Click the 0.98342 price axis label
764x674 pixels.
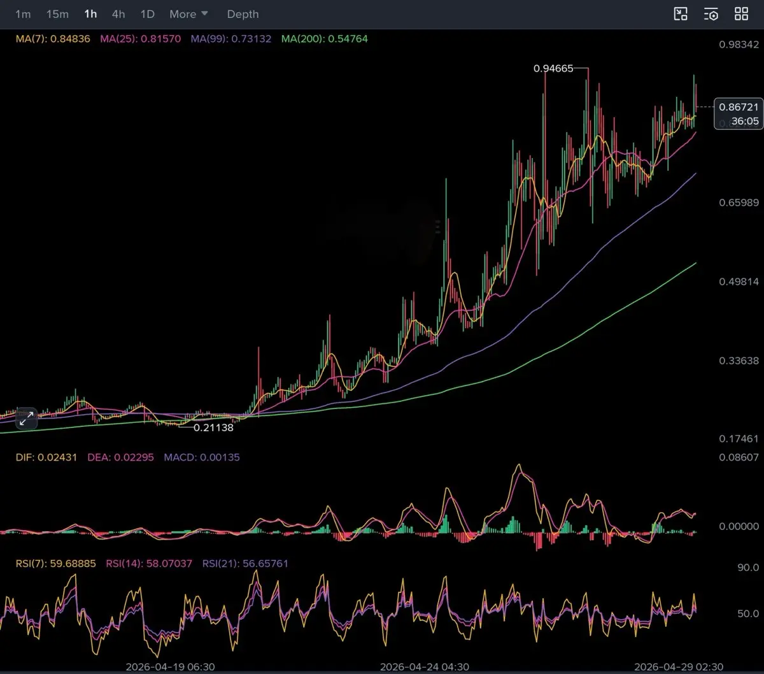click(739, 45)
